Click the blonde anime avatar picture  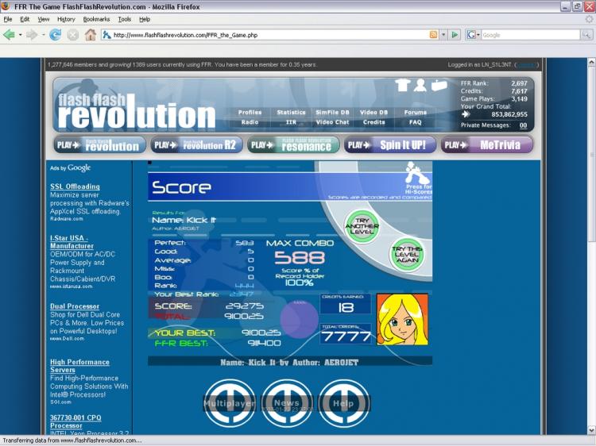pyautogui.click(x=402, y=319)
